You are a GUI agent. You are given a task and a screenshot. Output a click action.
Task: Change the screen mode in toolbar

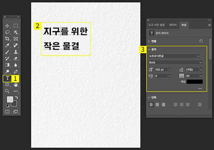click(16, 112)
